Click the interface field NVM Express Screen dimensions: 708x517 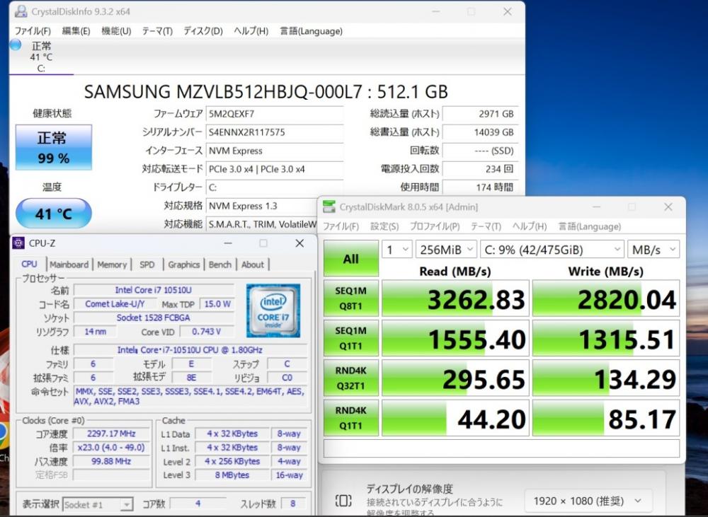275,151
